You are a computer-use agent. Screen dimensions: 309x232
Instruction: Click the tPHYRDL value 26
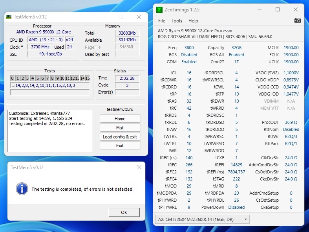pos(236,200)
